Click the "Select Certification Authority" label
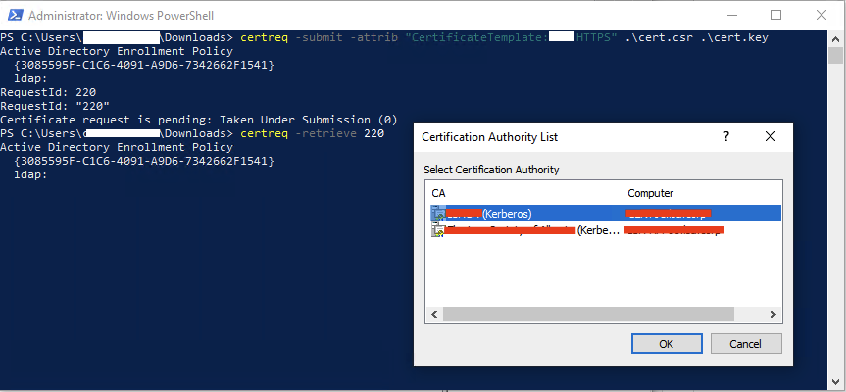This screenshot has height=392, width=846. (x=491, y=170)
